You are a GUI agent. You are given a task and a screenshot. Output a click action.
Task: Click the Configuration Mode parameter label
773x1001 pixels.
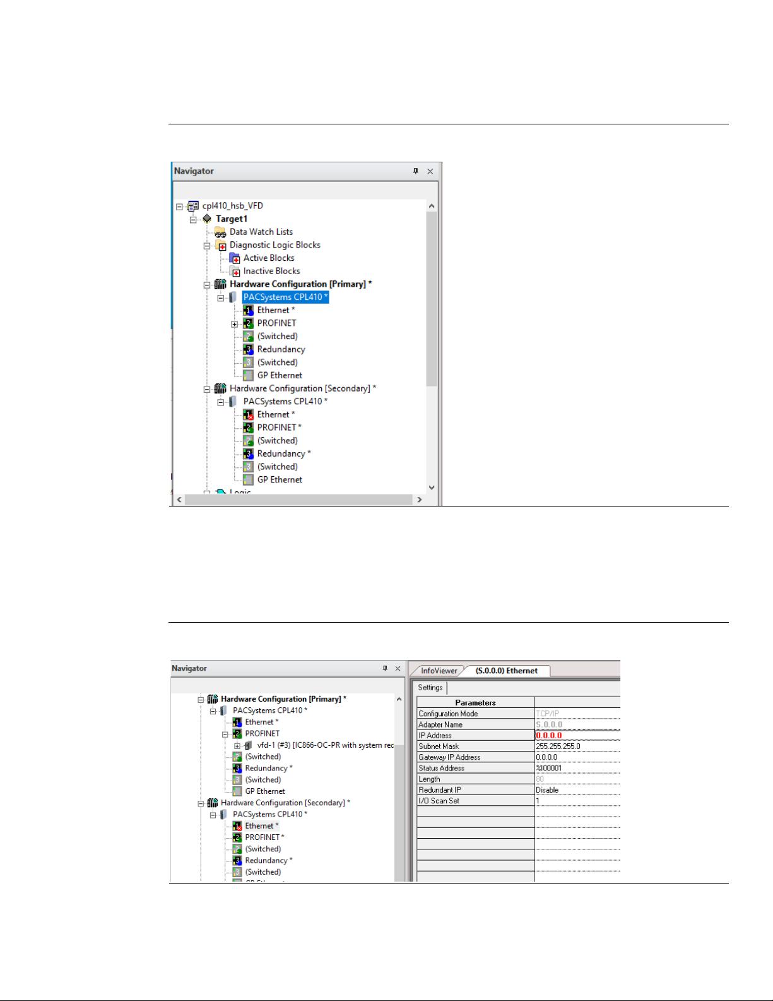(x=448, y=714)
